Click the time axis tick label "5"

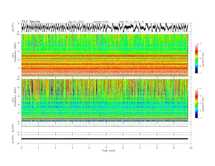click(106, 148)
